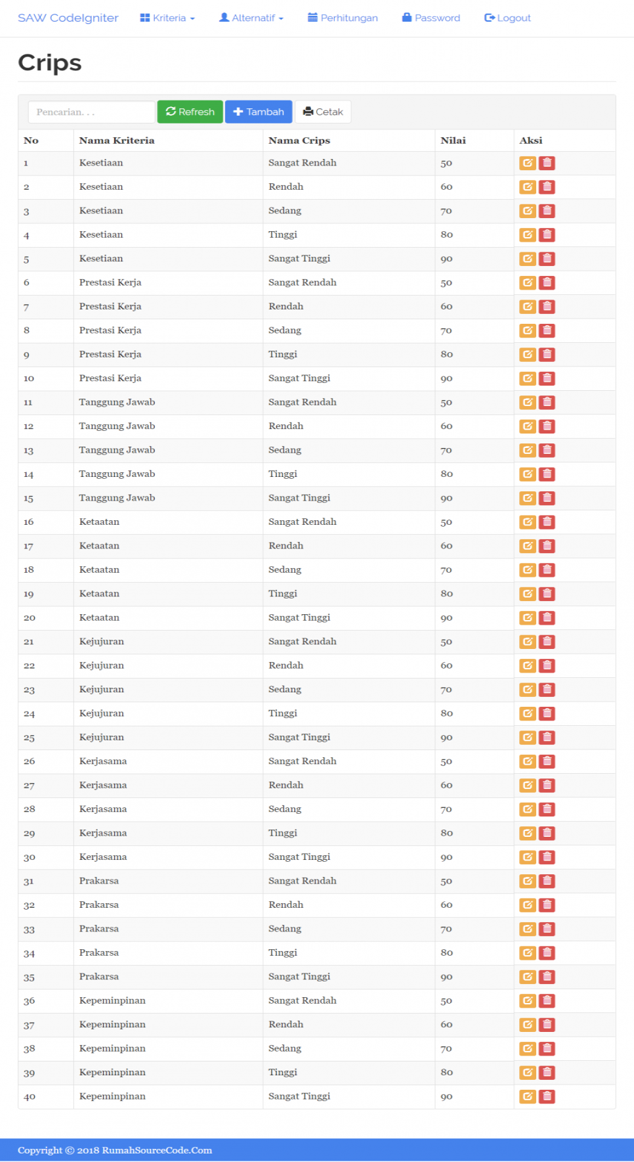
Task: Click the SAW CodeIgniter brand link
Action: (68, 18)
